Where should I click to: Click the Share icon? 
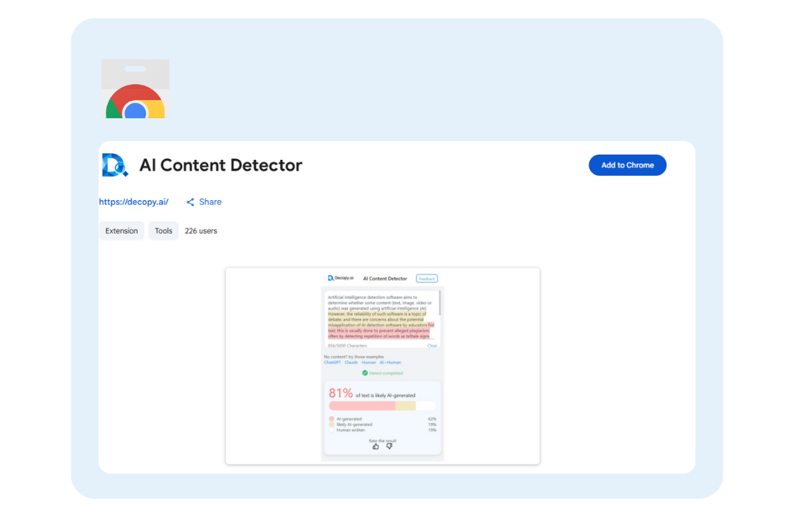(x=190, y=202)
